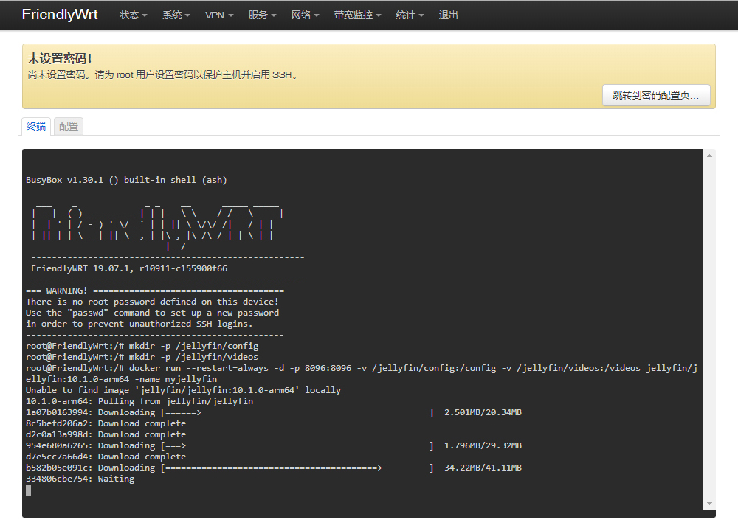This screenshot has height=531, width=738.
Task: Click '334806cbe754: Waiting' line
Action: point(80,479)
